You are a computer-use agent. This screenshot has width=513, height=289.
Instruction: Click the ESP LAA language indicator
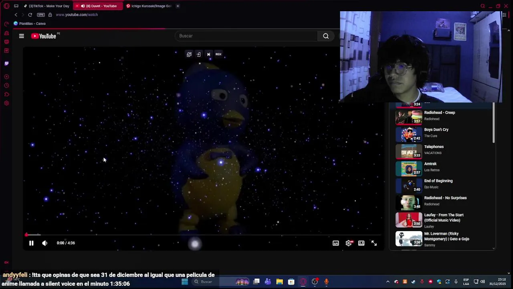466,282
